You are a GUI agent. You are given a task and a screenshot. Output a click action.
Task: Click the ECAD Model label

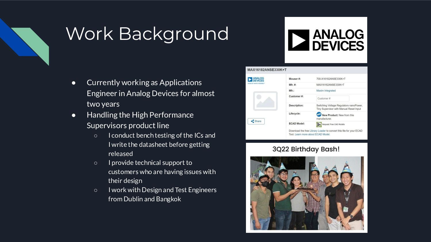pos(297,124)
